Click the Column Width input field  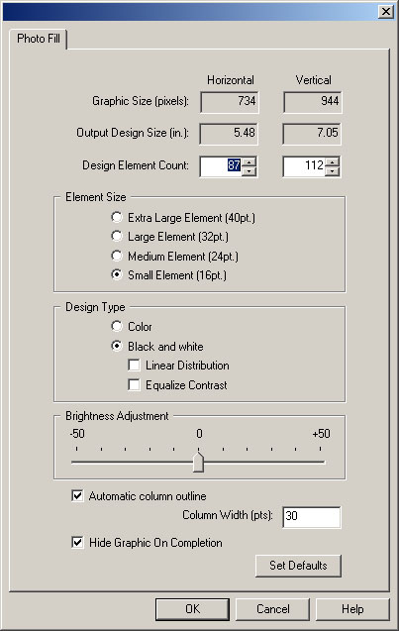[x=311, y=517]
